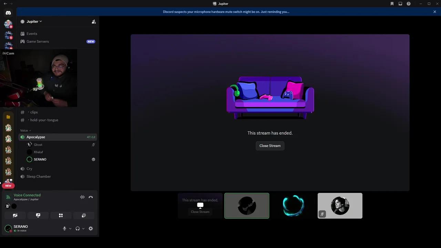Open headphone output options chevron
Viewport: 441px width, 248px height.
click(x=83, y=228)
